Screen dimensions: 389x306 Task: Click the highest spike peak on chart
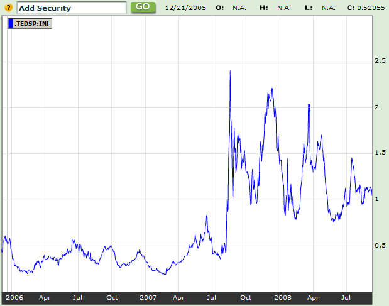coord(230,72)
